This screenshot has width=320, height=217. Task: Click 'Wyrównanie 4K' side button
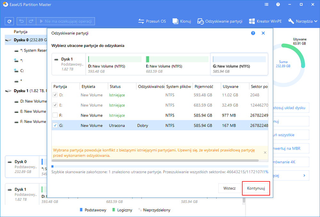[x=291, y=162]
